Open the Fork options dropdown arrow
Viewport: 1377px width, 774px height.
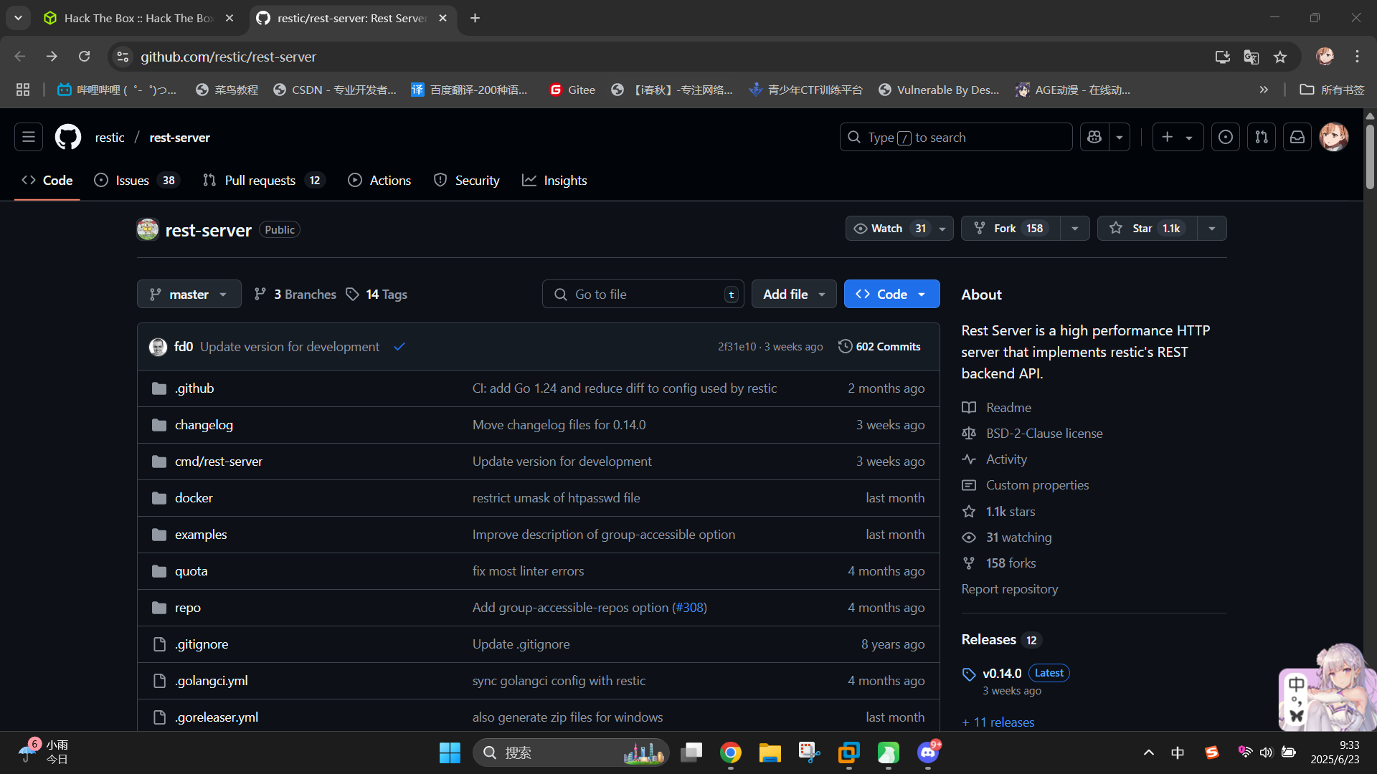[1074, 229]
